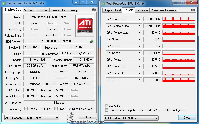Image resolution: width=199 pixels, height=124 pixels.
Task: Click Memory Size value 2048 MB
Action: pos(35,78)
